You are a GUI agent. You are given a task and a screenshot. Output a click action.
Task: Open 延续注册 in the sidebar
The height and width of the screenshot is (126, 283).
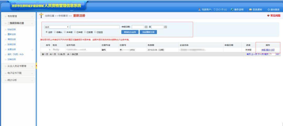(12, 44)
